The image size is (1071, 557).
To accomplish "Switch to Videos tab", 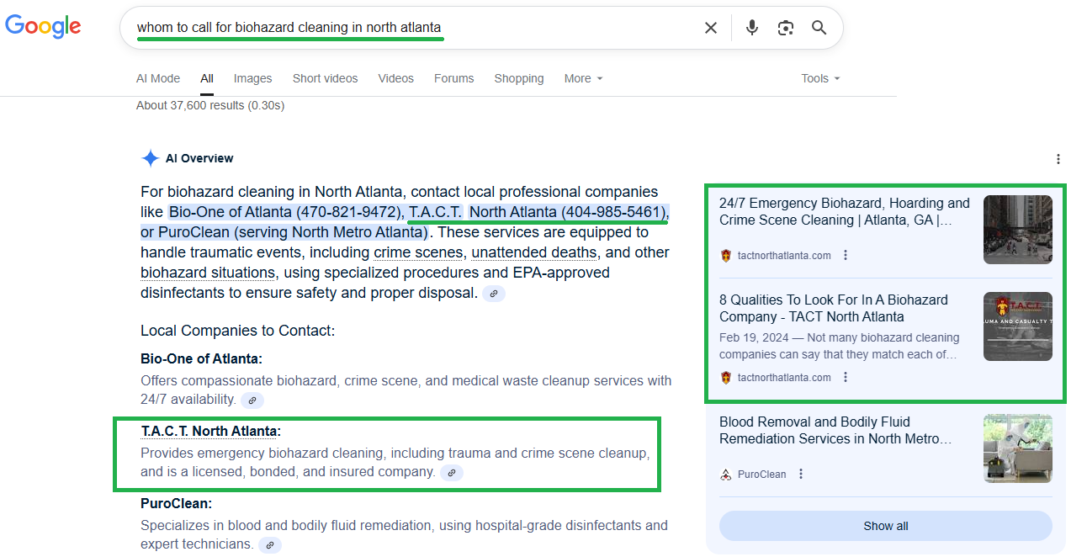I will (395, 78).
